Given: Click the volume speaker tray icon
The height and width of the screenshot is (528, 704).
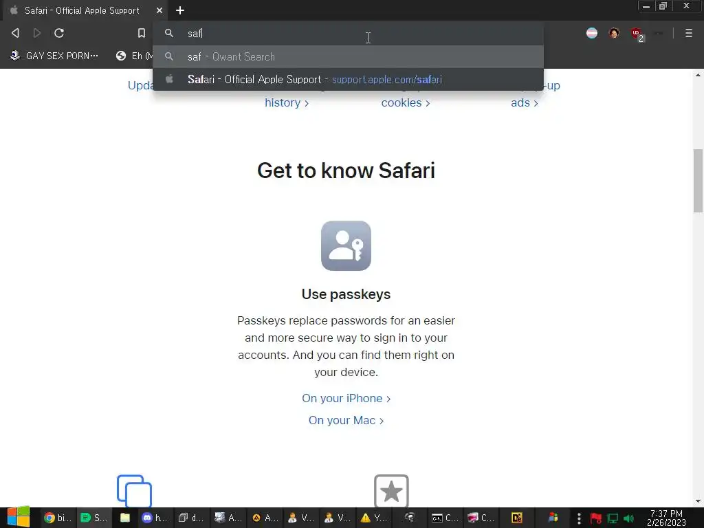Looking at the screenshot, I should point(628,518).
